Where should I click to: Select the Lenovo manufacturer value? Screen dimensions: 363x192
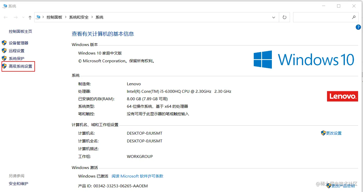134,84
